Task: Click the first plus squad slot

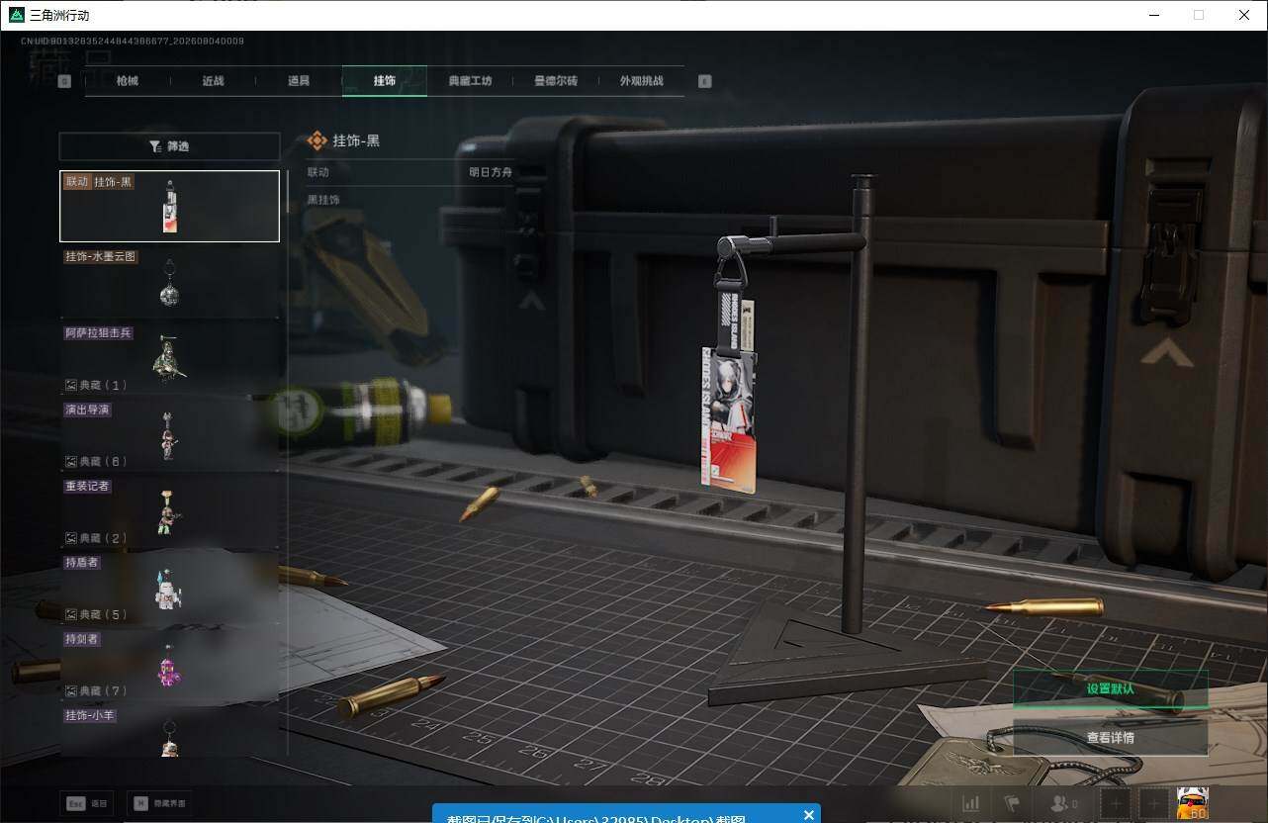Action: (1116, 804)
